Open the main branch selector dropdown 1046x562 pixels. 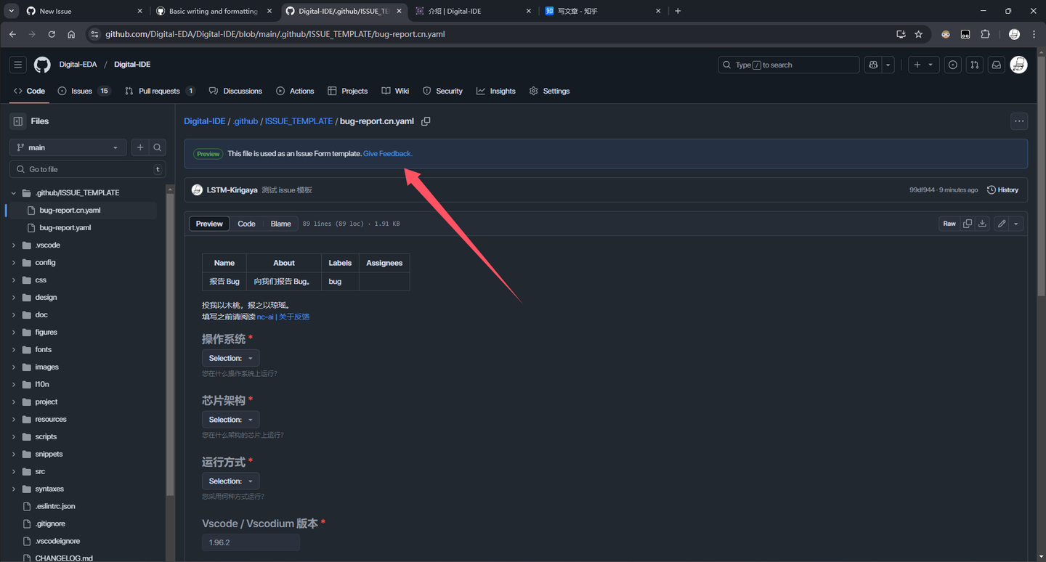[67, 147]
